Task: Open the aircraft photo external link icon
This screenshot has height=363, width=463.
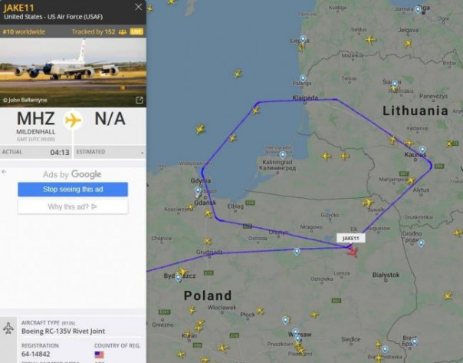Action: pyautogui.click(x=139, y=100)
